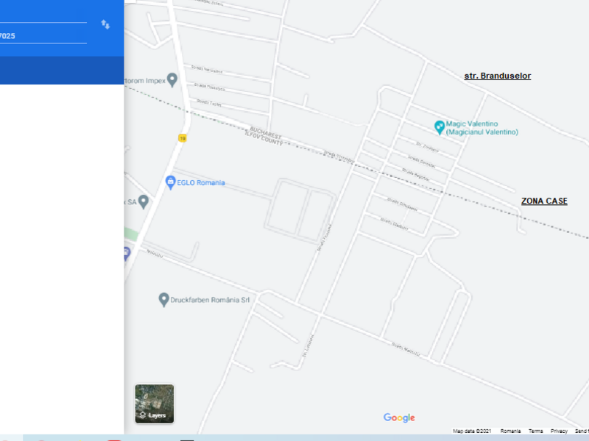This screenshot has height=441, width=589.
Task: Click the Magic Valentino place name text
Action: click(x=482, y=127)
